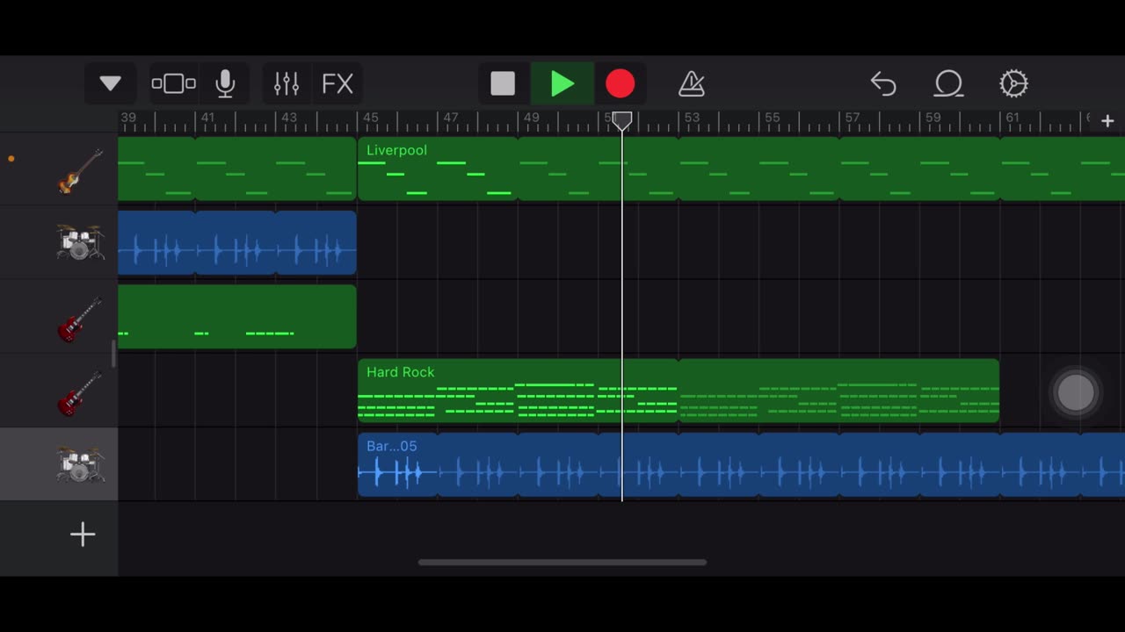The width and height of the screenshot is (1125, 632).
Task: Select the Liverpool bass region
Action: pos(741,169)
